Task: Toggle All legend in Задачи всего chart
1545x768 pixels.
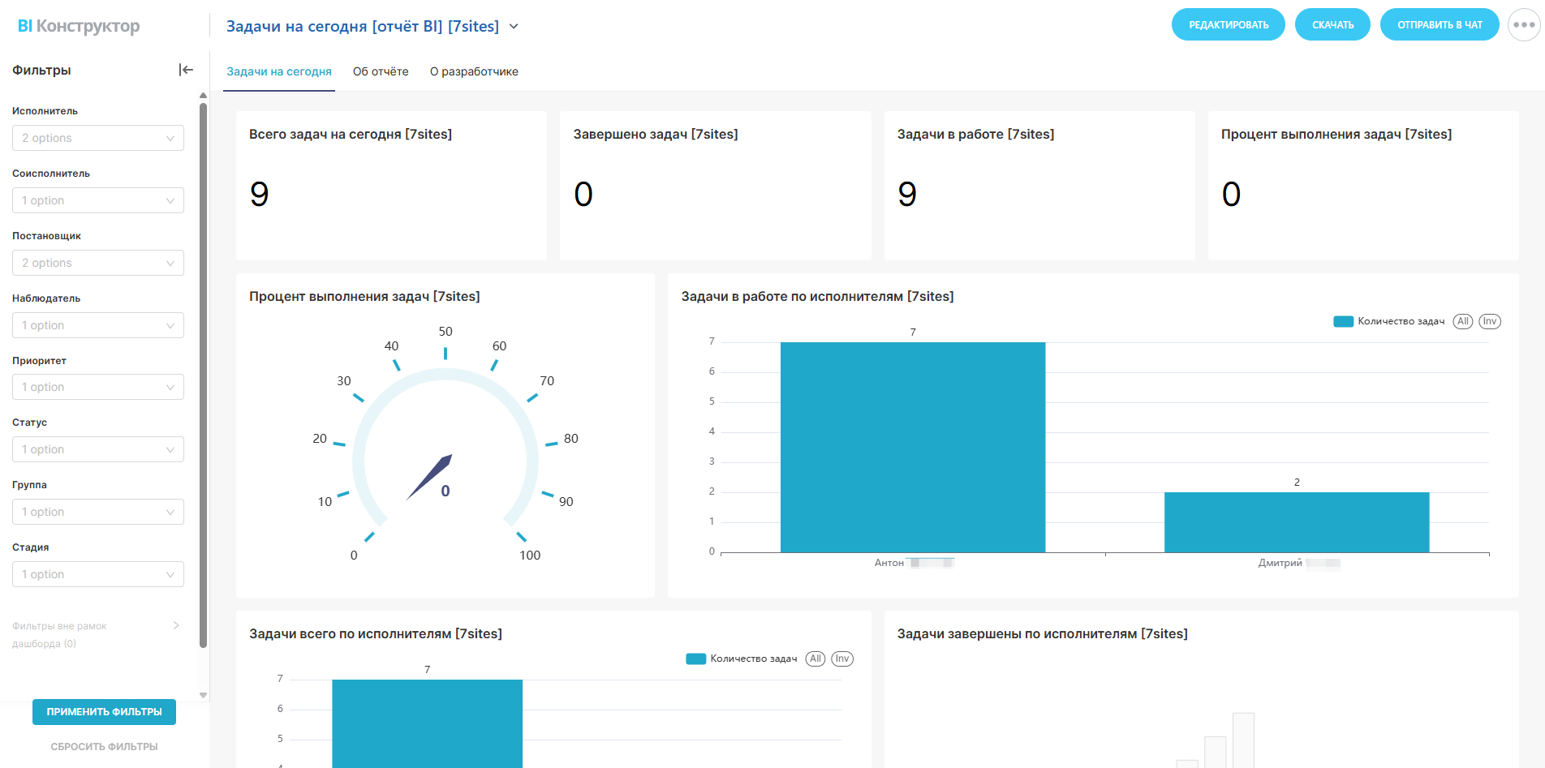Action: (x=816, y=659)
